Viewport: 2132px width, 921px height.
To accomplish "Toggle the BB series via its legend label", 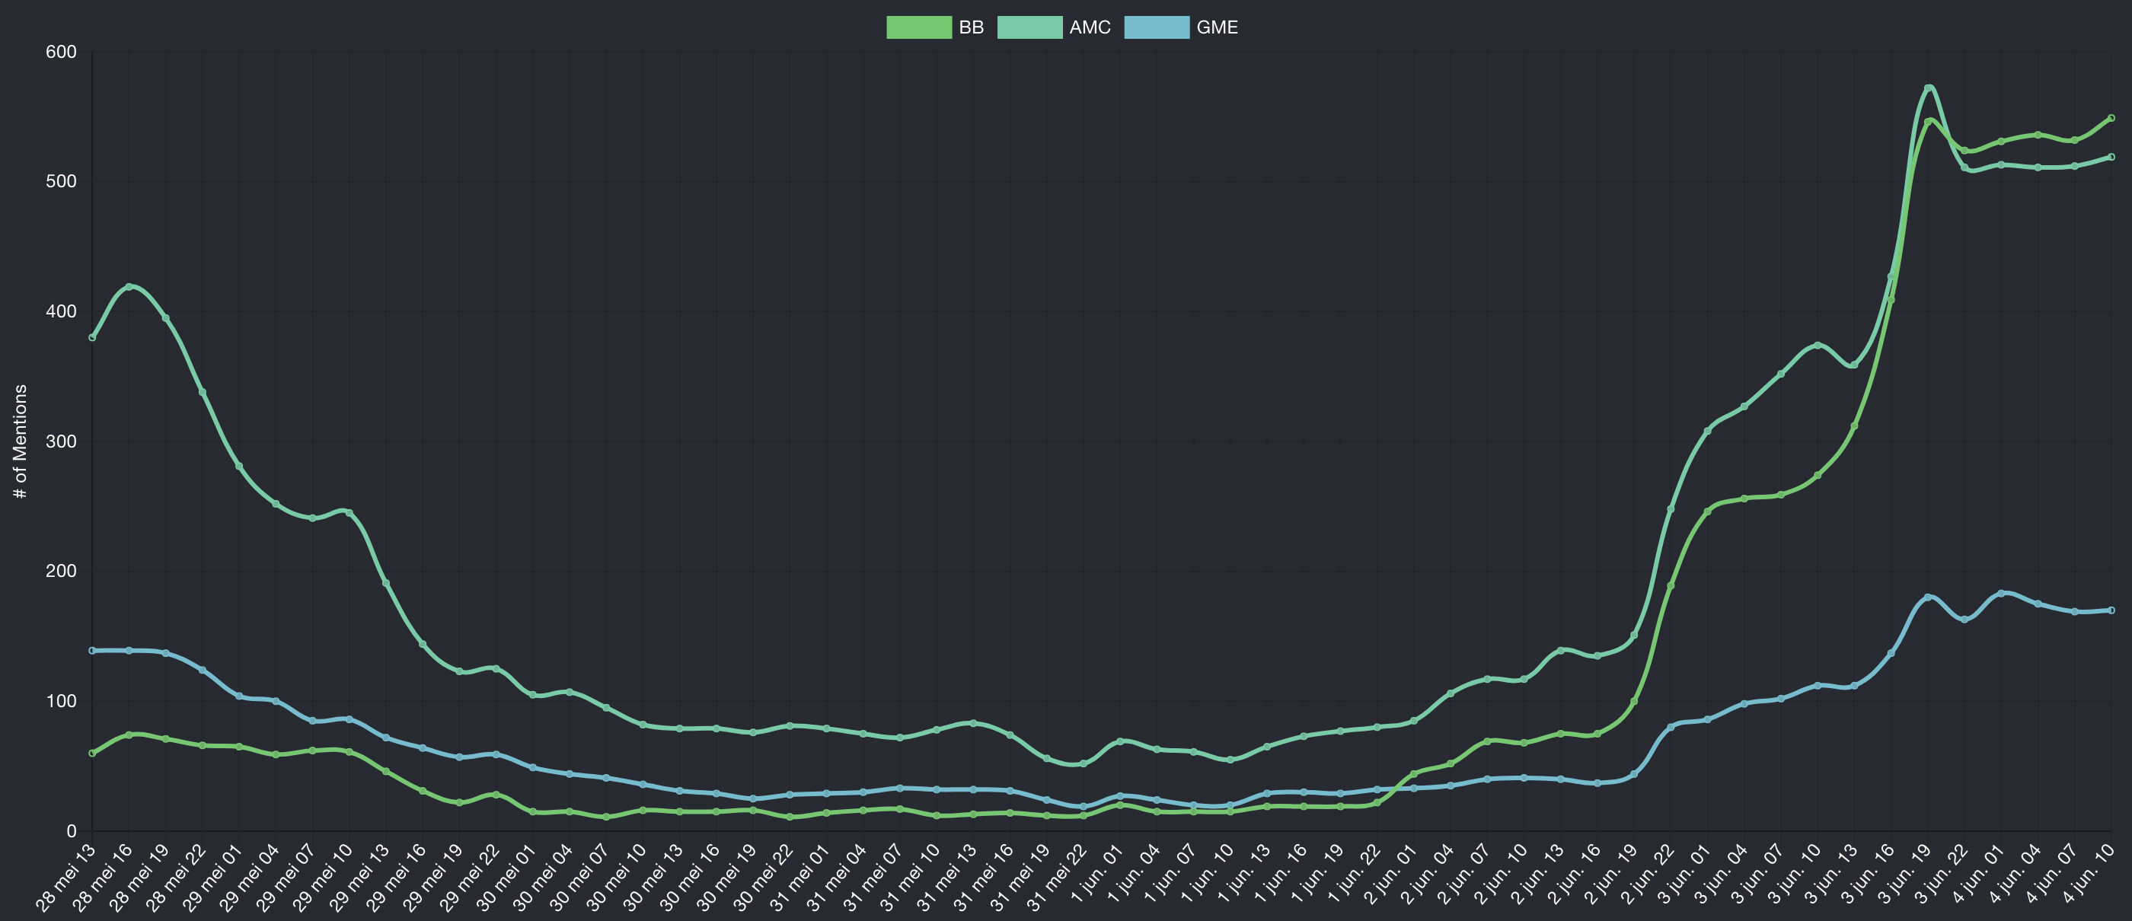I will 971,27.
